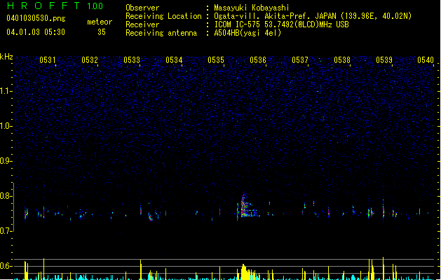
Task: Click the 'meteor' label
Action: (100, 22)
